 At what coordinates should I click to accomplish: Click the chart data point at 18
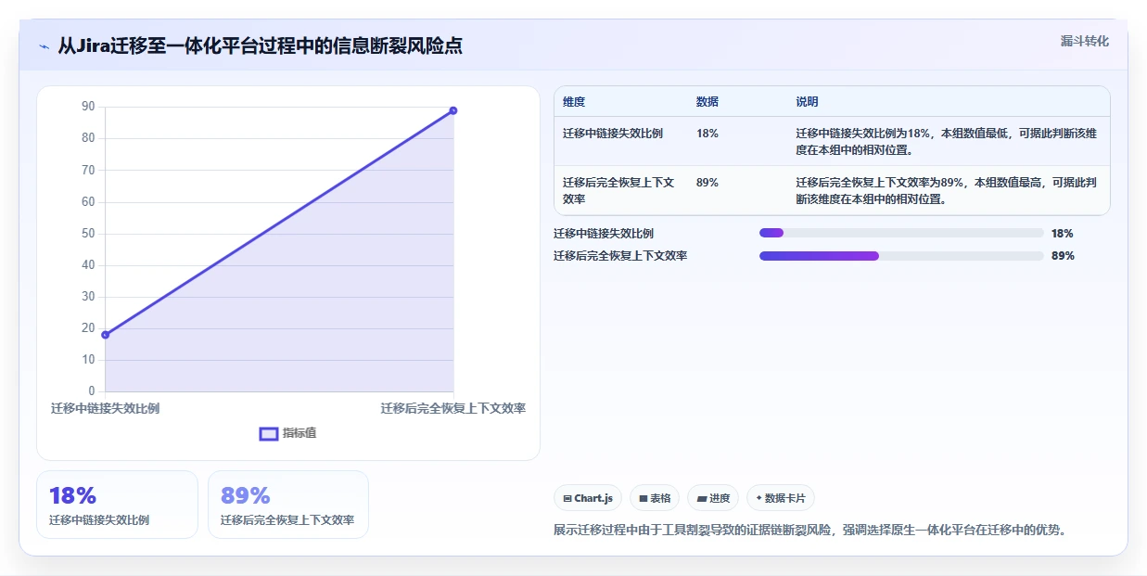[x=106, y=335]
